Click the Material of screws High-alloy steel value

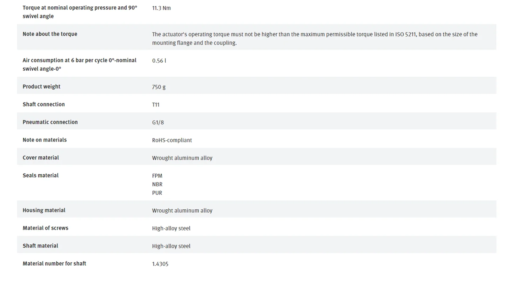[171, 228]
